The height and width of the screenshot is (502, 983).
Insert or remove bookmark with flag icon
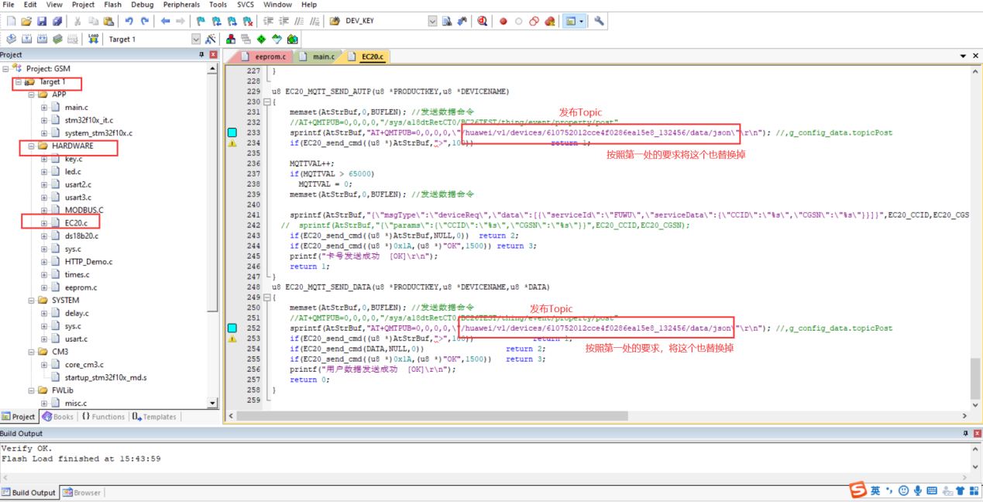click(201, 21)
